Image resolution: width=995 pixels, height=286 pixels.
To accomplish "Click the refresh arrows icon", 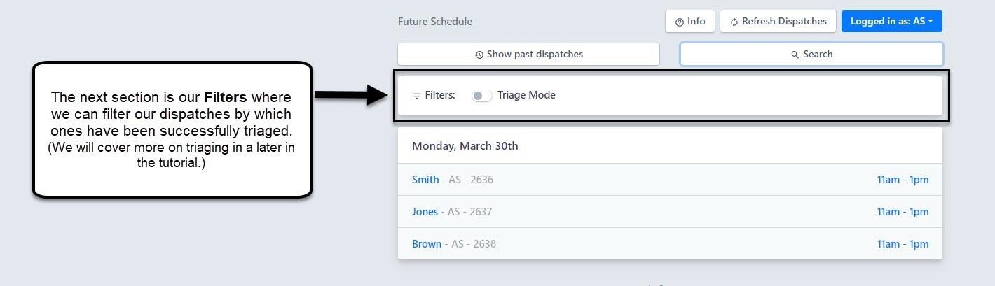I will 734,22.
